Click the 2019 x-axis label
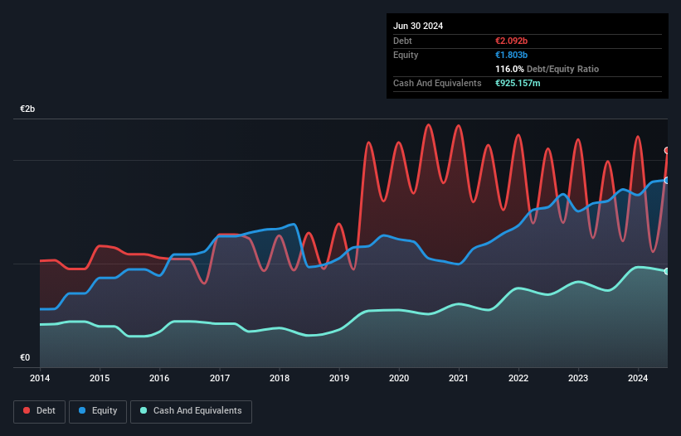Image resolution: width=681 pixels, height=436 pixels. [x=339, y=378]
